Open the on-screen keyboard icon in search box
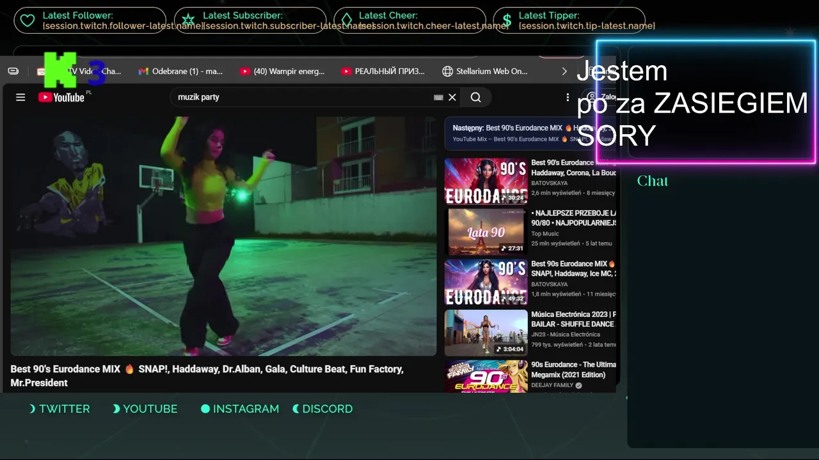This screenshot has width=819, height=460. (x=438, y=97)
